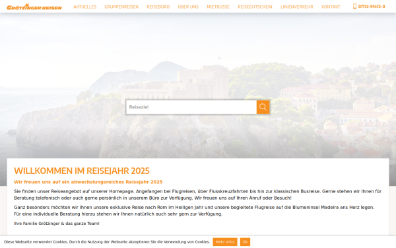Open the Reisegutschein page
The image size is (396, 248).
[255, 7]
